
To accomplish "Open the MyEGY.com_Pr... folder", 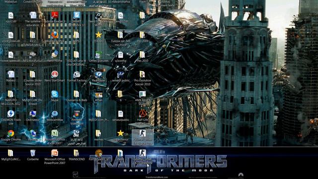I will tap(98, 114).
